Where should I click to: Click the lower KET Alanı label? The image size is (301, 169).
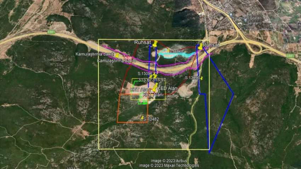(153, 95)
